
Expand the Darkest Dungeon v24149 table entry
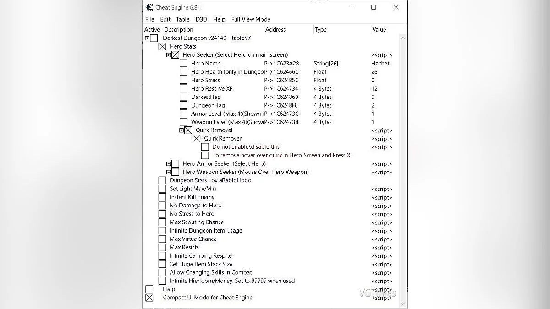pyautogui.click(x=147, y=38)
